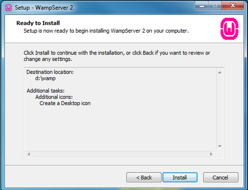Start installation with the Install button

pos(180,178)
